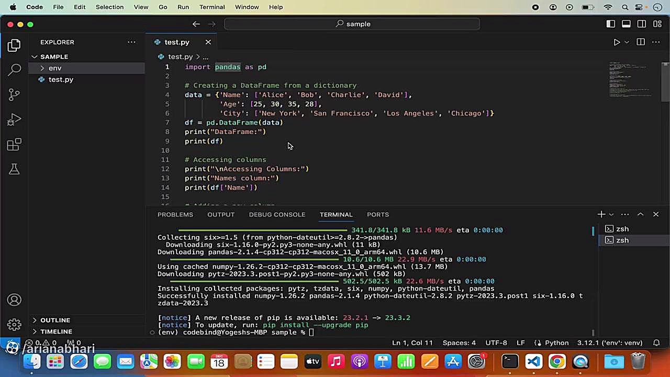Image resolution: width=670 pixels, height=377 pixels.
Task: Click Spaces: 4 indentation setting
Action: [459, 342]
